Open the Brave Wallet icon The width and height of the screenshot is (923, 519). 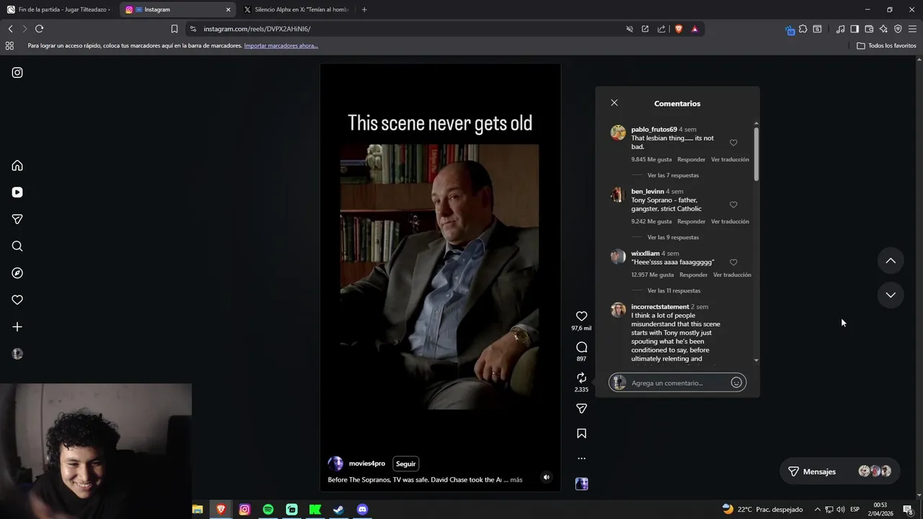click(x=869, y=29)
